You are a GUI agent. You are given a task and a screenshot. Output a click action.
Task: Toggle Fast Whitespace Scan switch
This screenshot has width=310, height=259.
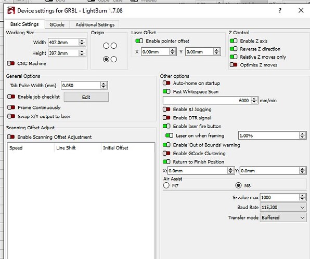pos(166,91)
